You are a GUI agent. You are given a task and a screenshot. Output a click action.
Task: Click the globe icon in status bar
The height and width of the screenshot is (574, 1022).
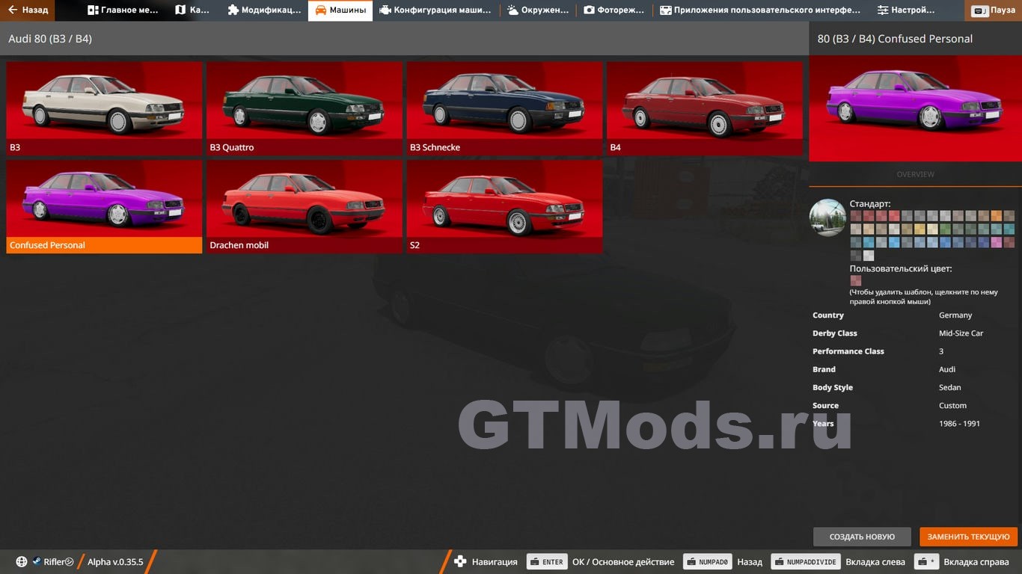(x=22, y=562)
